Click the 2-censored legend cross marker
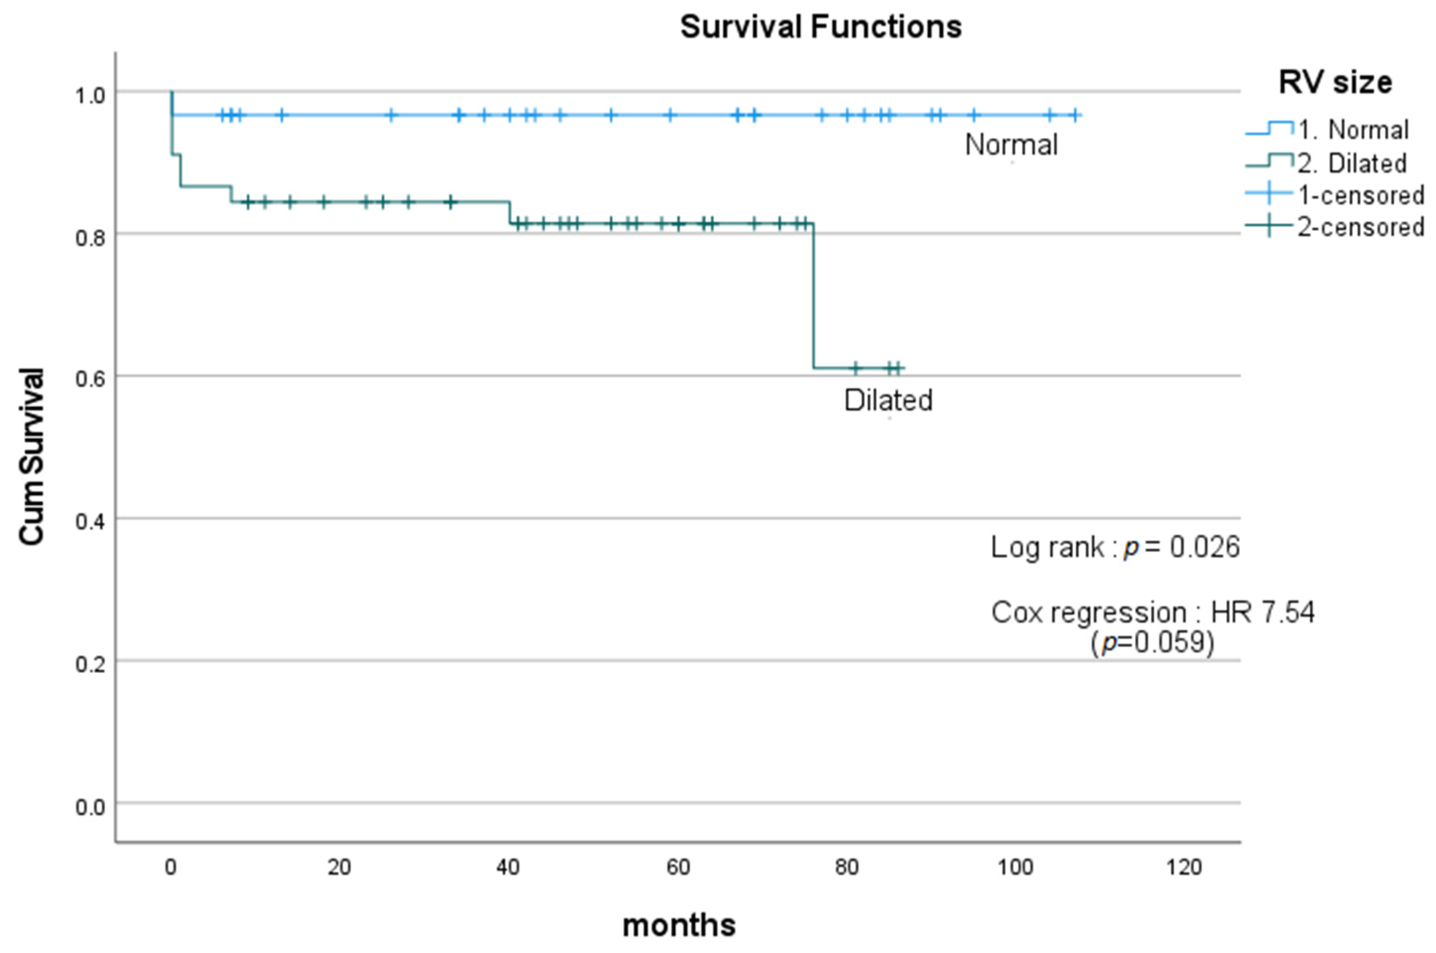Screen dimensions: 1436x953 tap(1269, 226)
